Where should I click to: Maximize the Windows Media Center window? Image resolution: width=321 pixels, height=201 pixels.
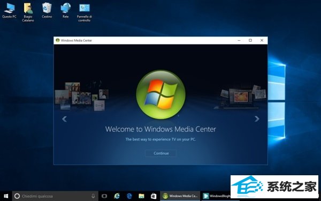point(250,40)
